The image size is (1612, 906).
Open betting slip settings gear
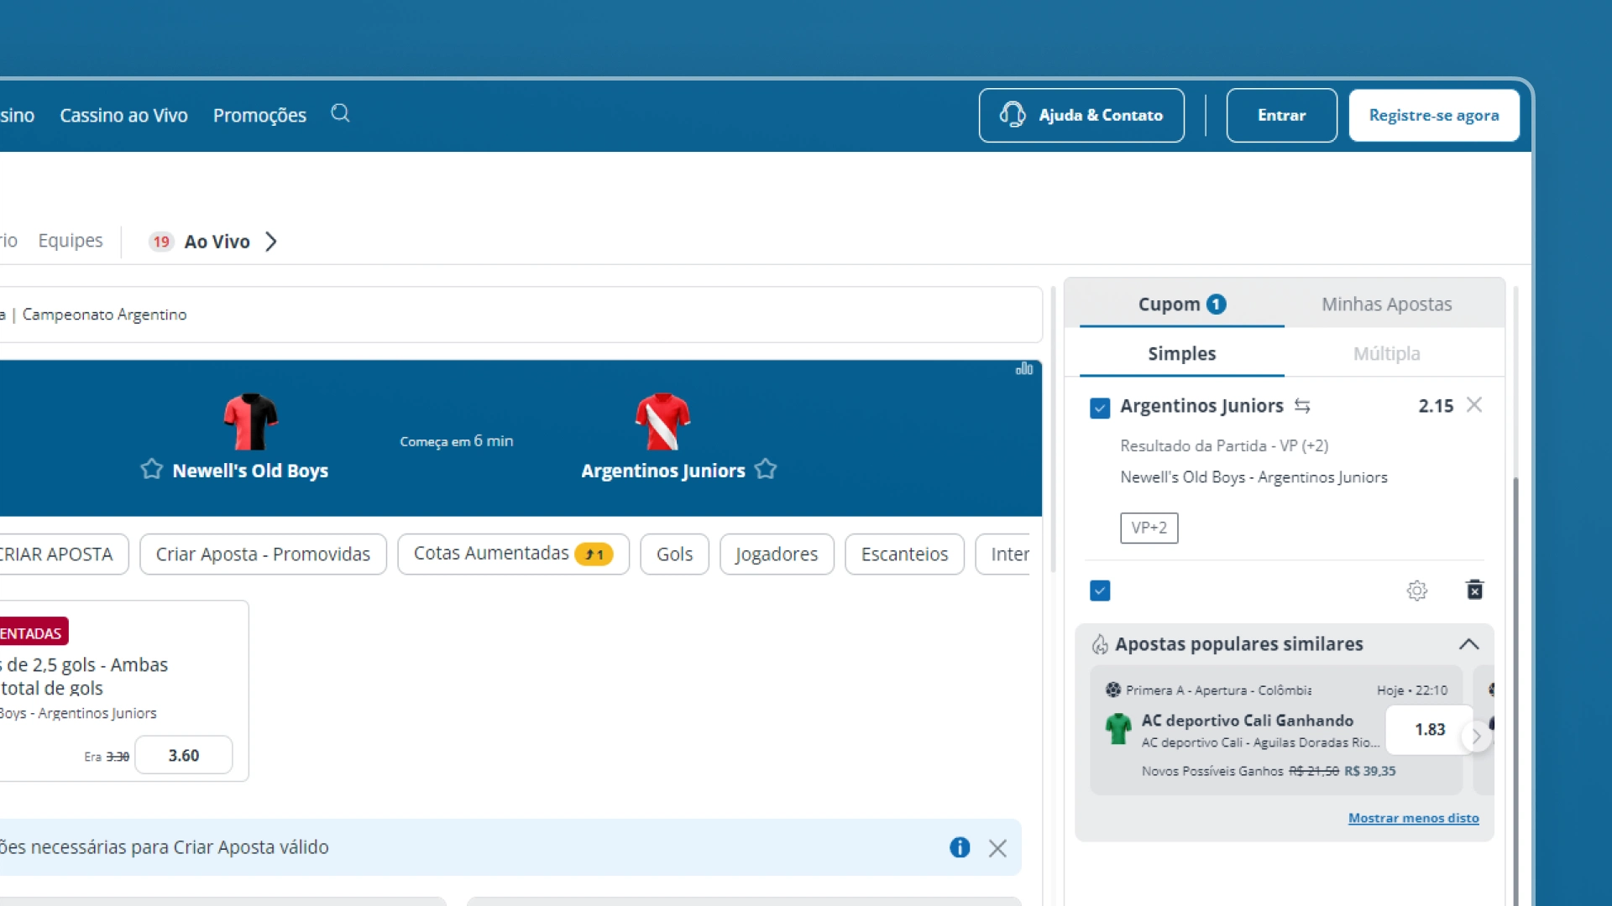click(x=1417, y=591)
